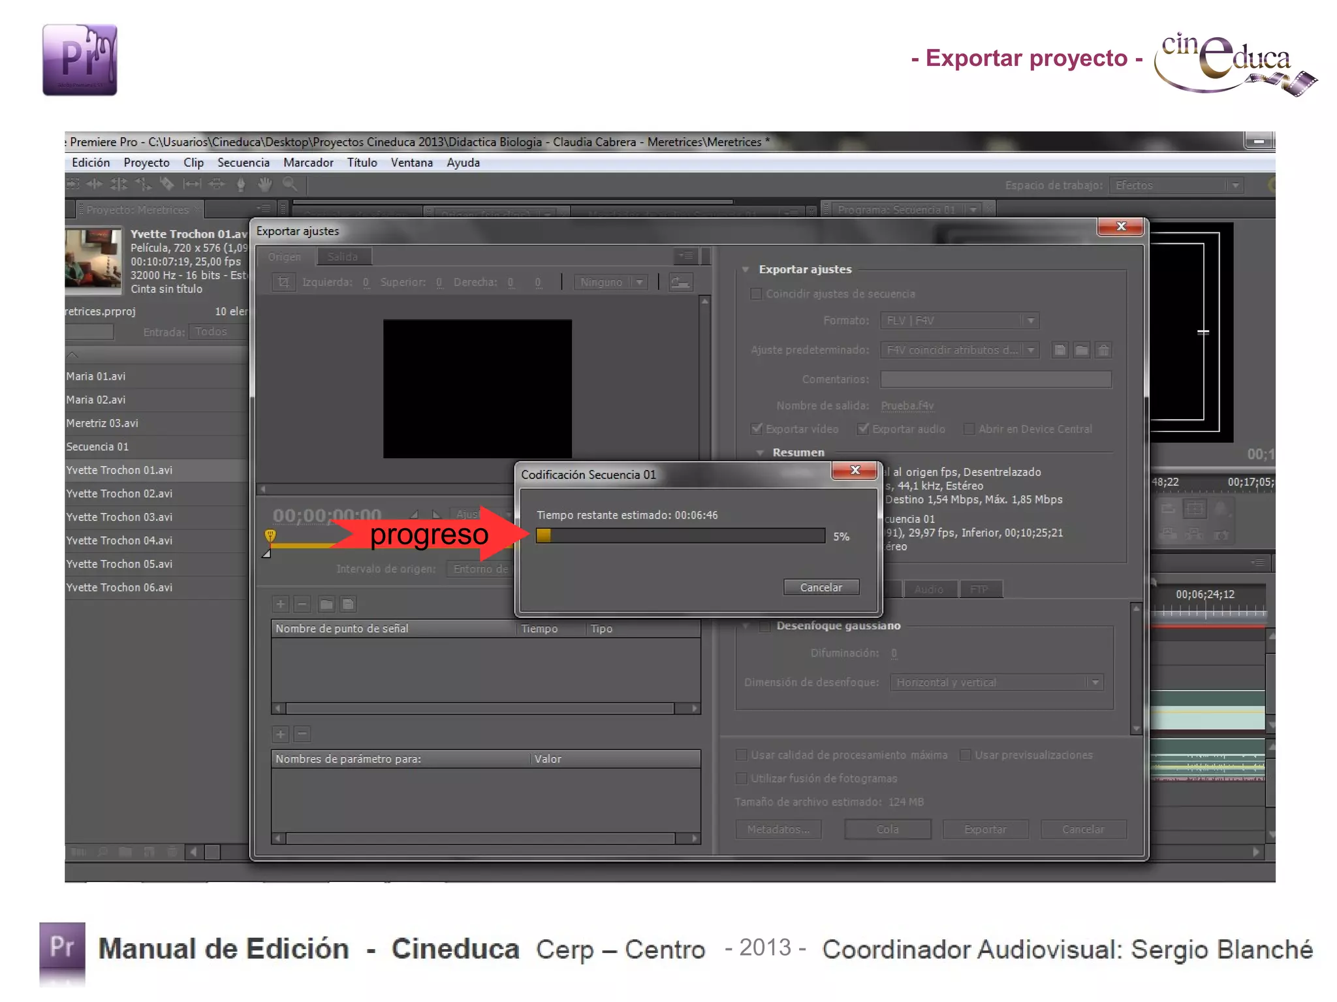This screenshot has height=1002, width=1337.
Task: Cancel encoding in Codificación Secuencia 01 dialog
Action: pos(821,587)
